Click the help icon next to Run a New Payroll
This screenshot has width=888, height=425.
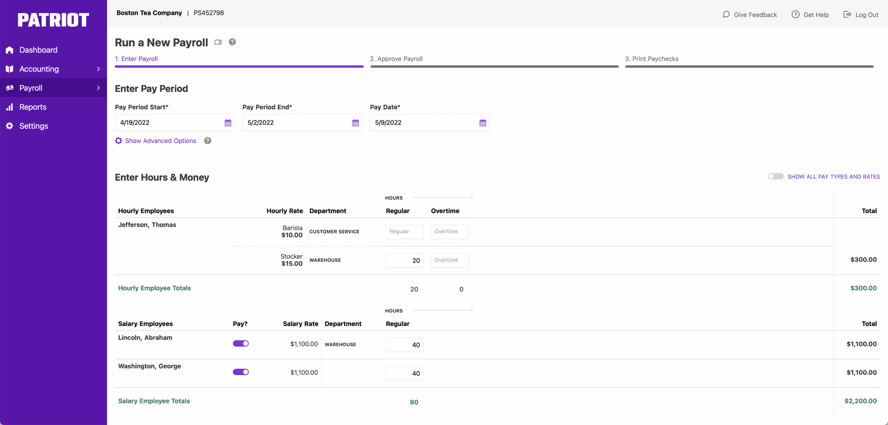click(232, 42)
